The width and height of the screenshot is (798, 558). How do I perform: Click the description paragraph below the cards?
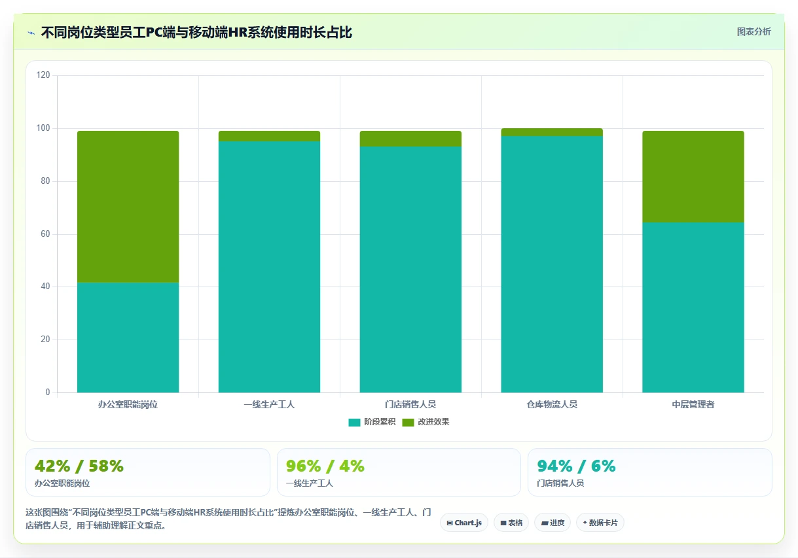point(228,519)
